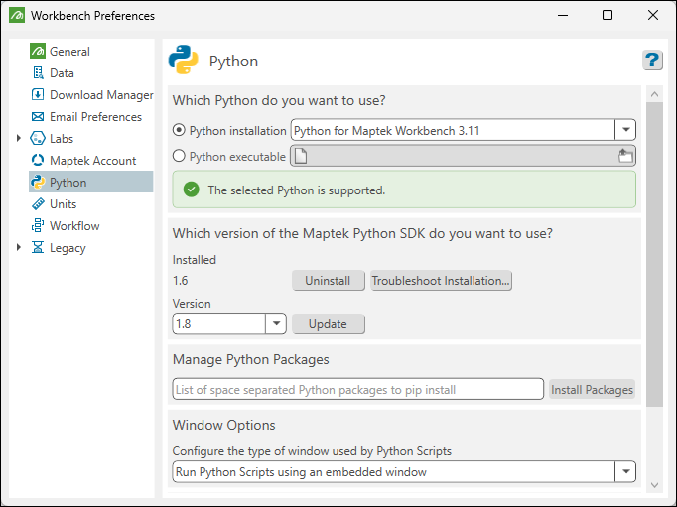Image resolution: width=677 pixels, height=507 pixels.
Task: Click the Uninstall button
Action: coord(329,281)
